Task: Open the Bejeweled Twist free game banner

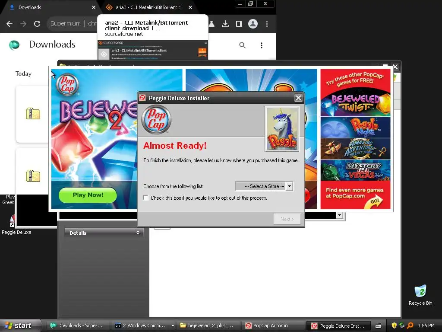Action: tap(355, 103)
